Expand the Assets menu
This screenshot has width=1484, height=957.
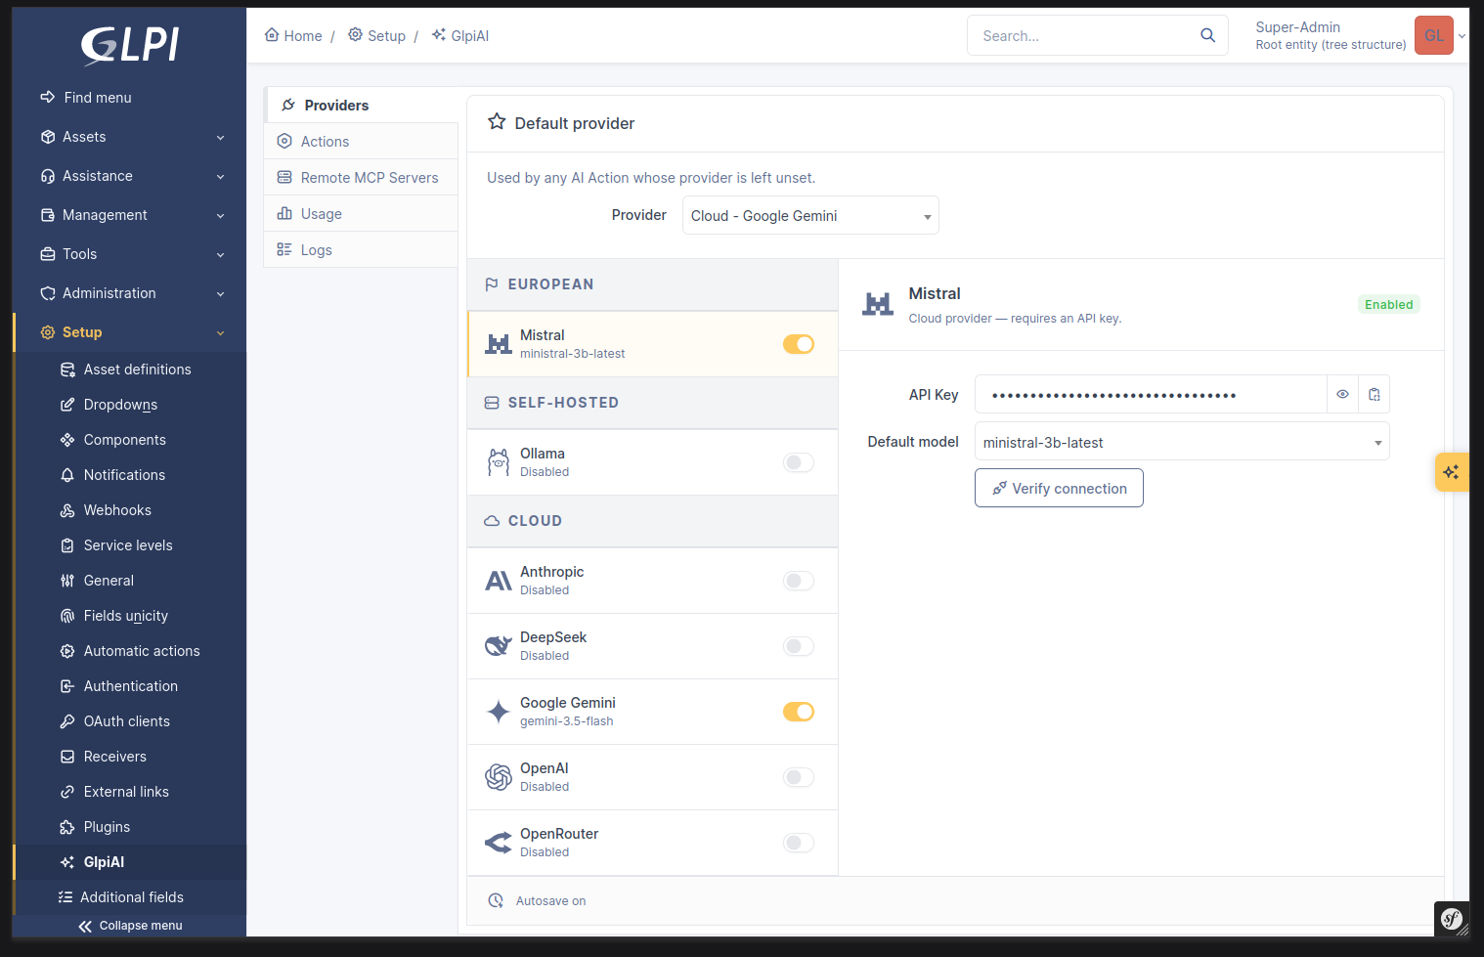(x=131, y=137)
